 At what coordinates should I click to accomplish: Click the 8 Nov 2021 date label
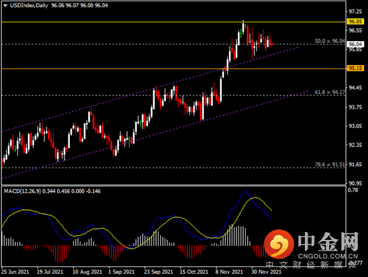(x=229, y=272)
